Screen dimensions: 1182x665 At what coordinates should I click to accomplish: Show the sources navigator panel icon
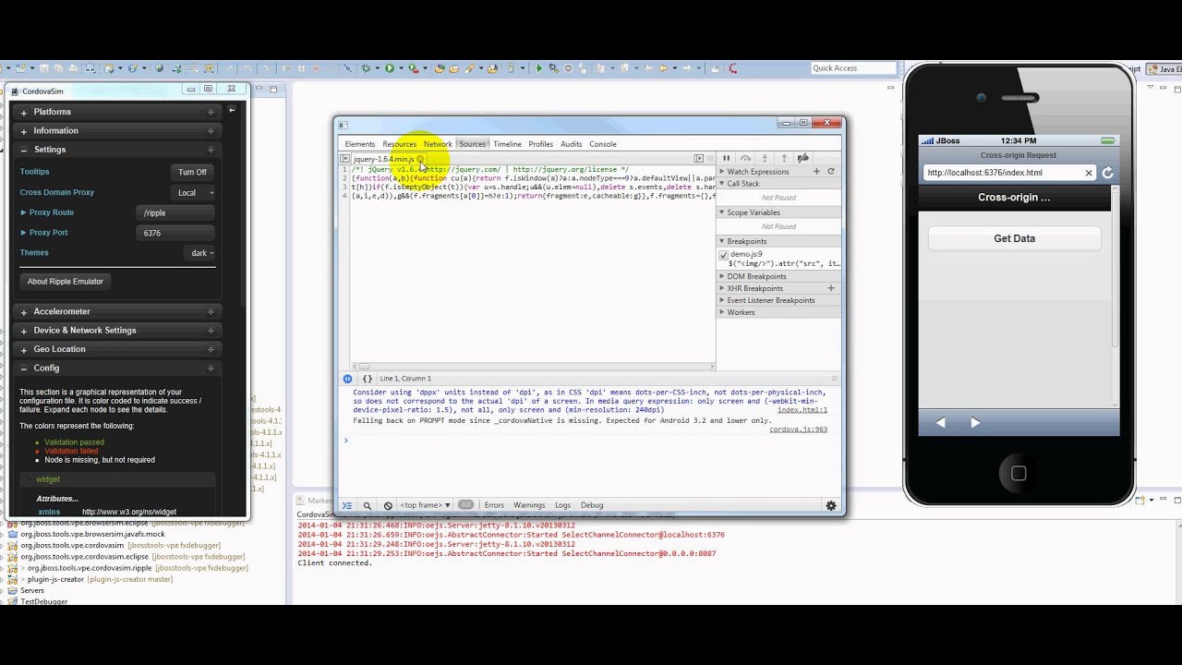[345, 159]
